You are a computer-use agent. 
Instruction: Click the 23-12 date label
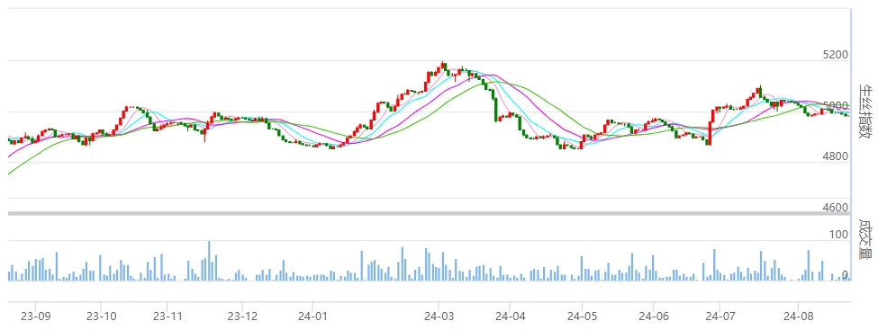click(x=242, y=317)
